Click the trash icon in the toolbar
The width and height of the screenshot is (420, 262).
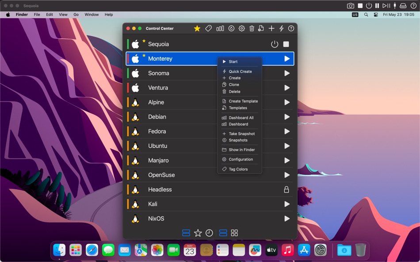click(252, 28)
